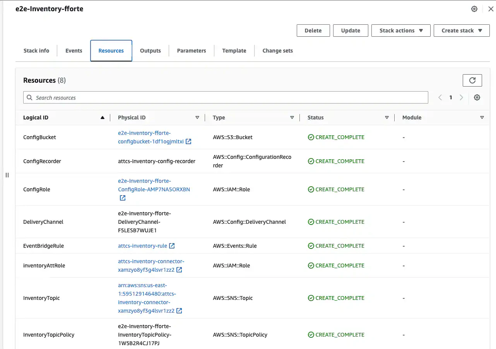Switch to the Template tab
Image resolution: width=496 pixels, height=349 pixels.
[x=234, y=51]
